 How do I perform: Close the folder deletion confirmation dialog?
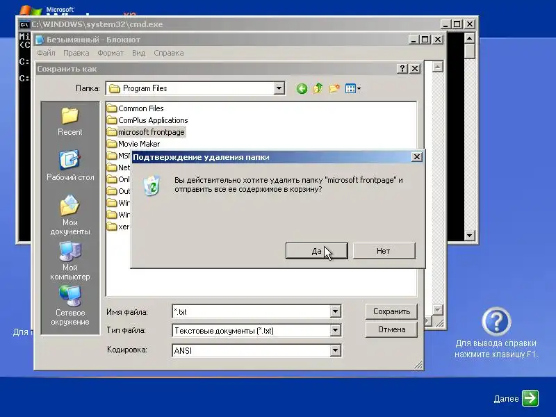tap(417, 157)
